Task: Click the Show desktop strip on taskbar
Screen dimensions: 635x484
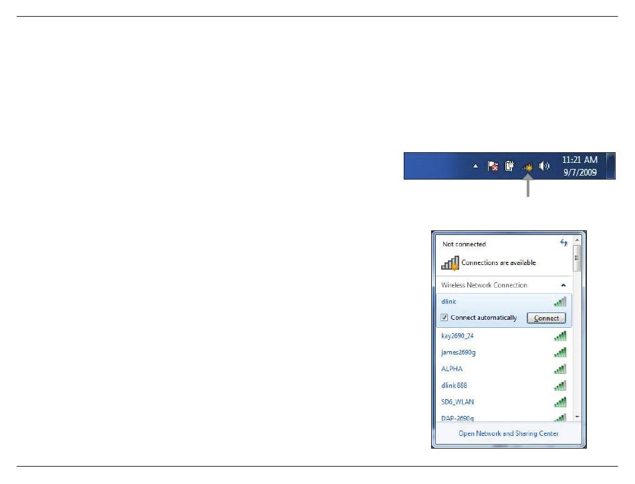Action: coord(610,166)
